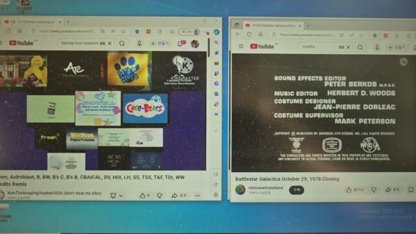Open blue shield extension in right browser toolbar

point(375,35)
